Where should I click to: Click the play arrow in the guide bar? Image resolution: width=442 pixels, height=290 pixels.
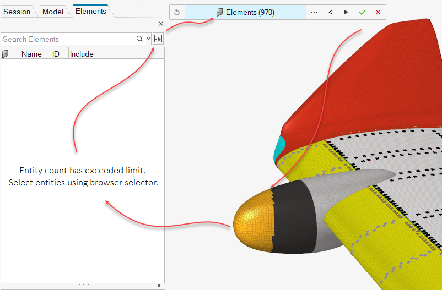pyautogui.click(x=346, y=12)
